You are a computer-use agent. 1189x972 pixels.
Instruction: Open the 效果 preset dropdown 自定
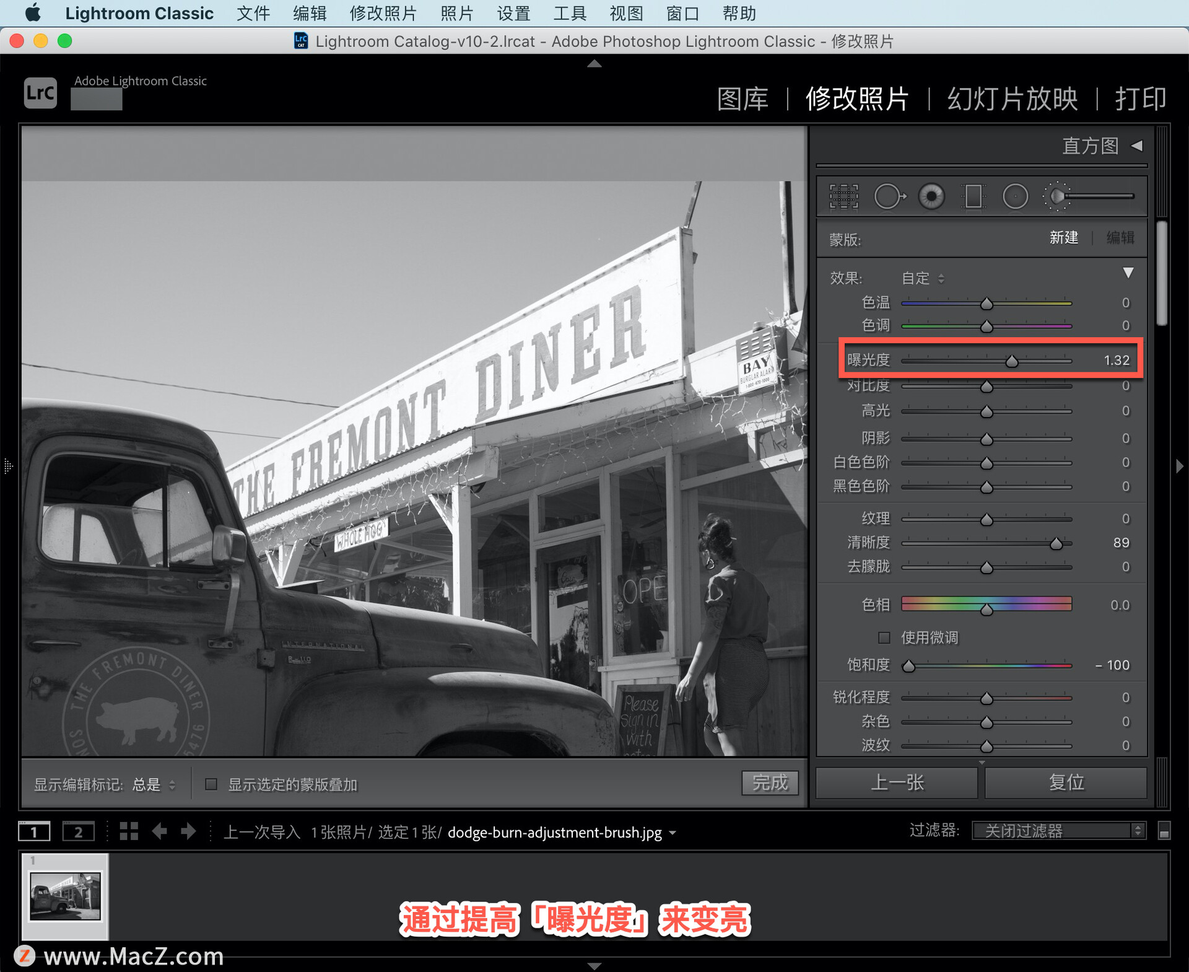click(x=923, y=278)
